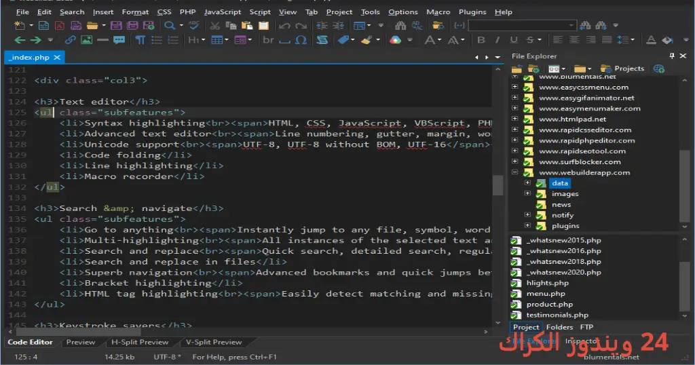695x365 pixels.
Task: Click the magnifier Search icon
Action: coord(169,26)
